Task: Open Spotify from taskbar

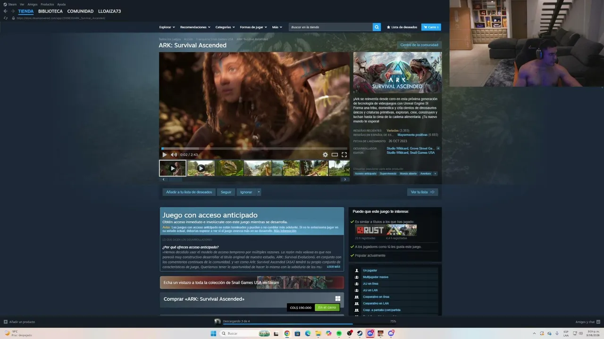Action: point(339,333)
